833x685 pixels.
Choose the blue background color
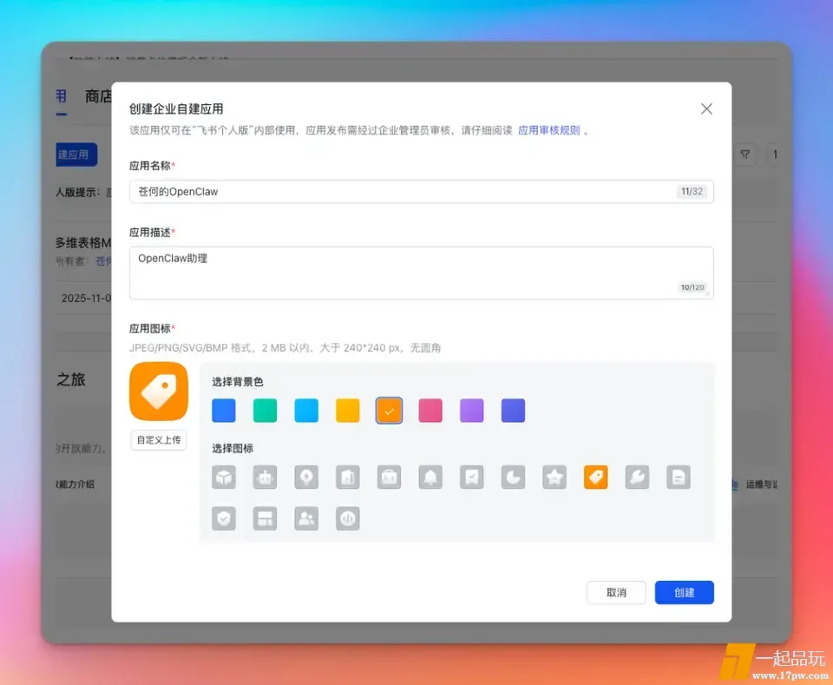[224, 411]
